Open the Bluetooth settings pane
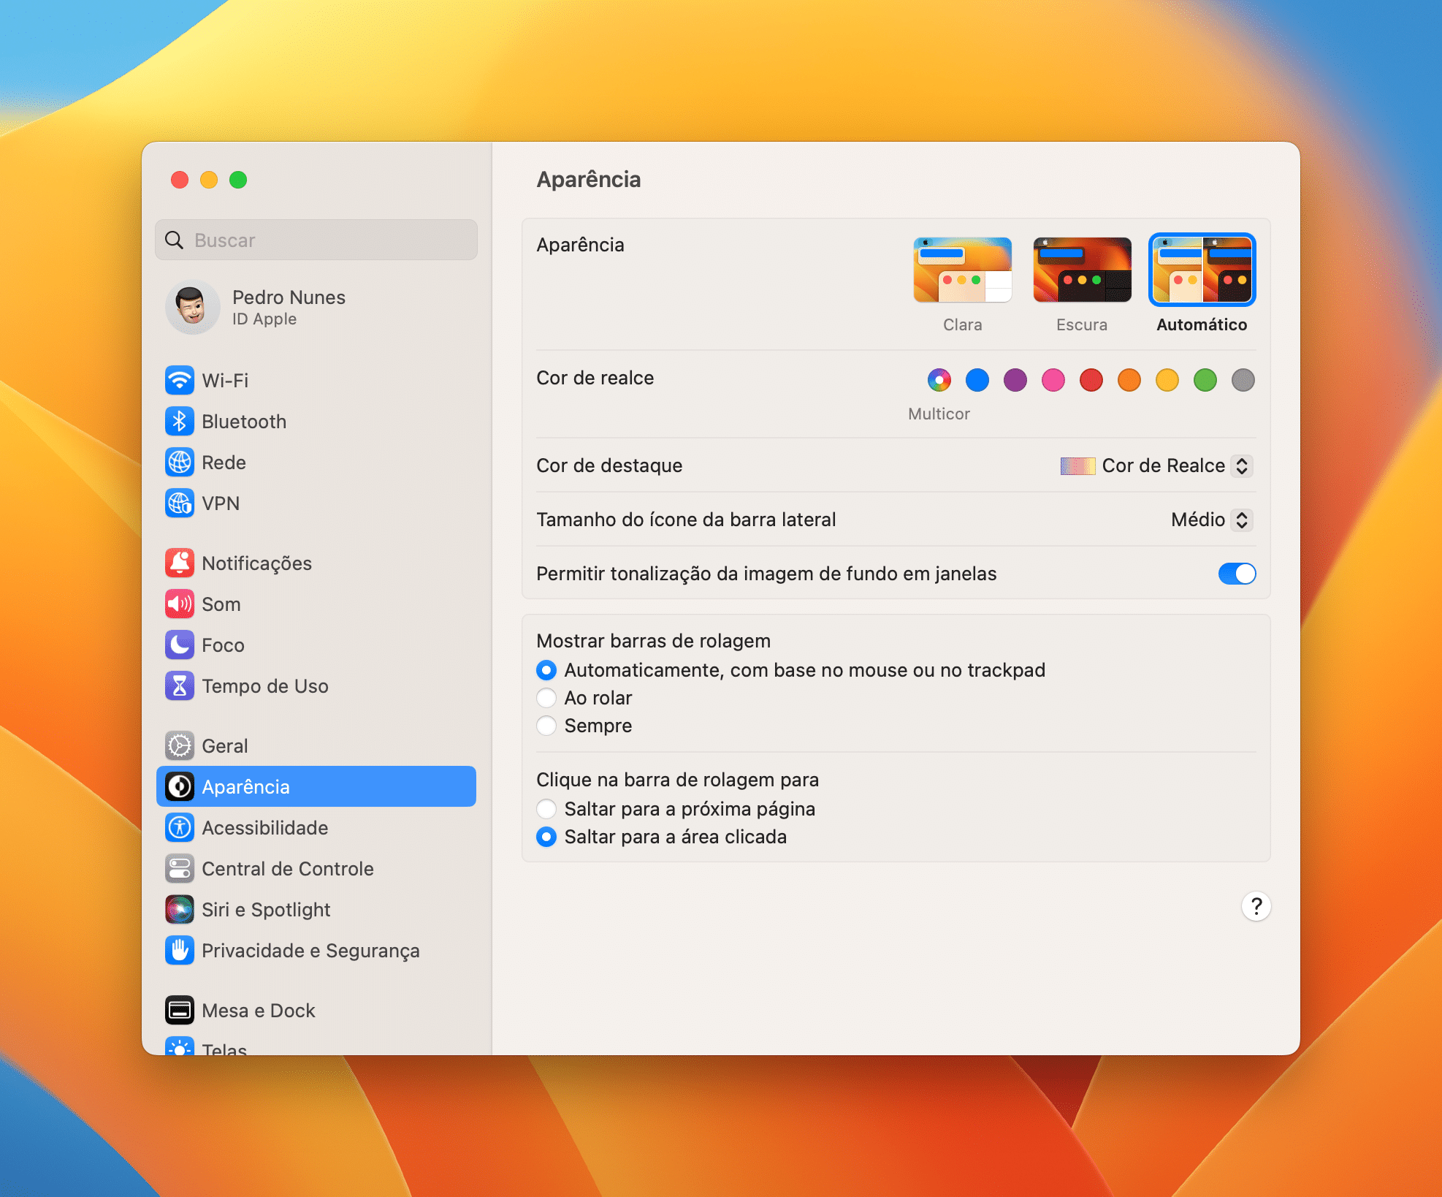This screenshot has height=1197, width=1442. tap(316, 421)
